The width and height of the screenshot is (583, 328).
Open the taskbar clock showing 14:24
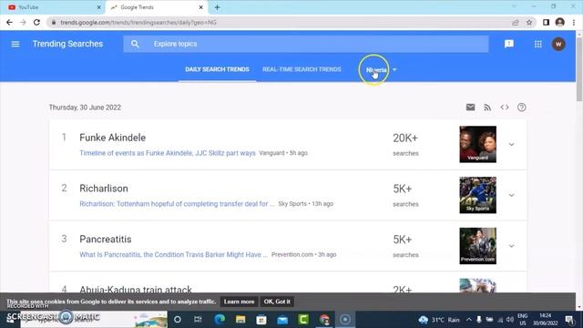coord(546,320)
